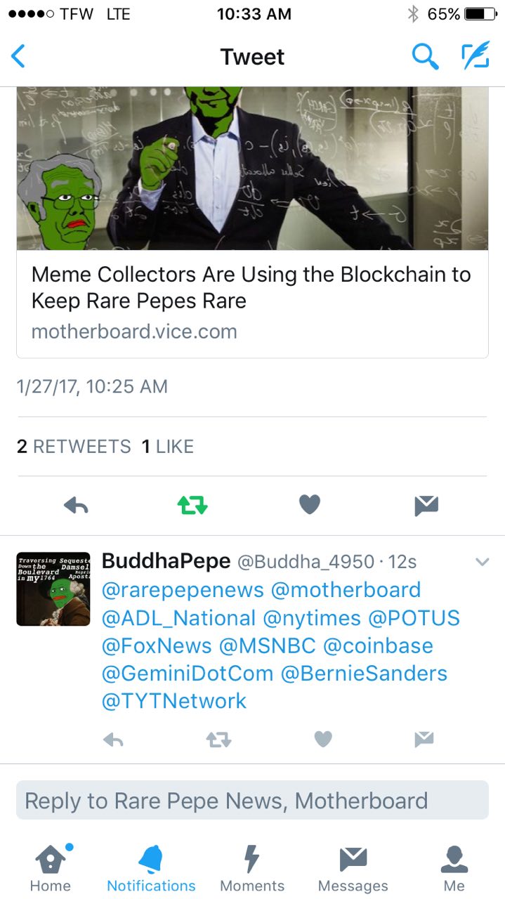
Task: Compose a new tweet with quill icon
Action: (475, 56)
